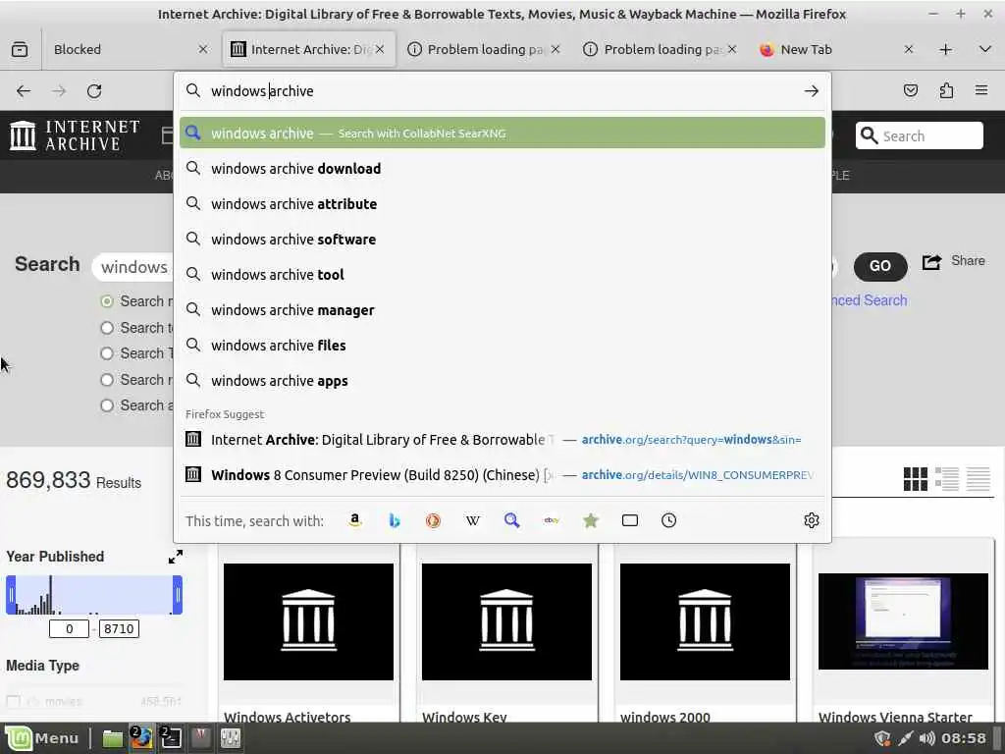Open Firefox hamburger application menu
The image size is (1005, 754).
(981, 90)
